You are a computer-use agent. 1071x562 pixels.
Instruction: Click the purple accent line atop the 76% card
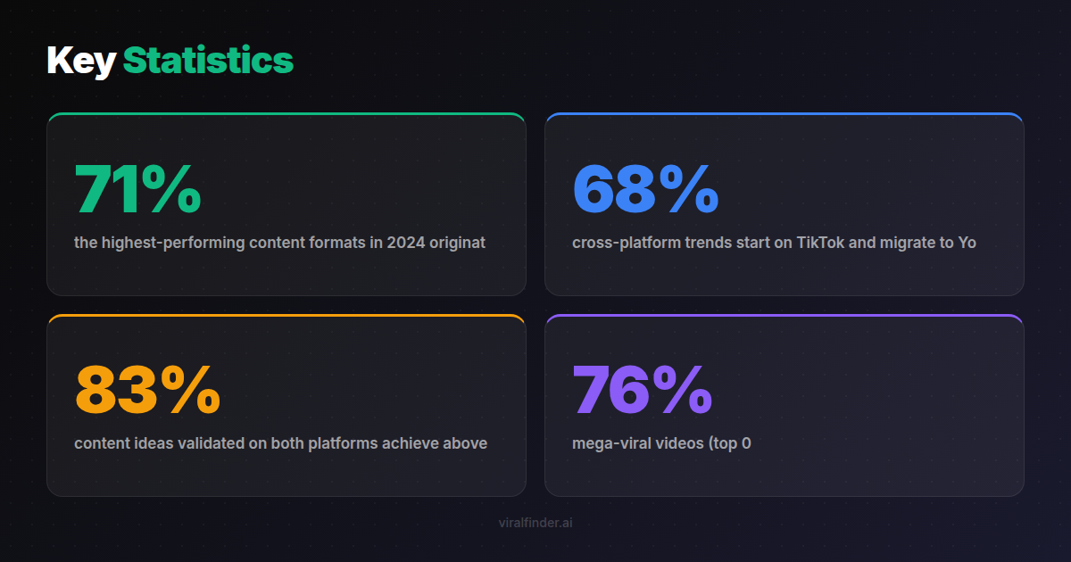(784, 316)
